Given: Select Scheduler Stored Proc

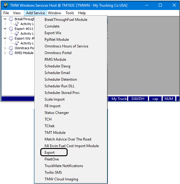Looking at the screenshot, I should click(71, 93).
